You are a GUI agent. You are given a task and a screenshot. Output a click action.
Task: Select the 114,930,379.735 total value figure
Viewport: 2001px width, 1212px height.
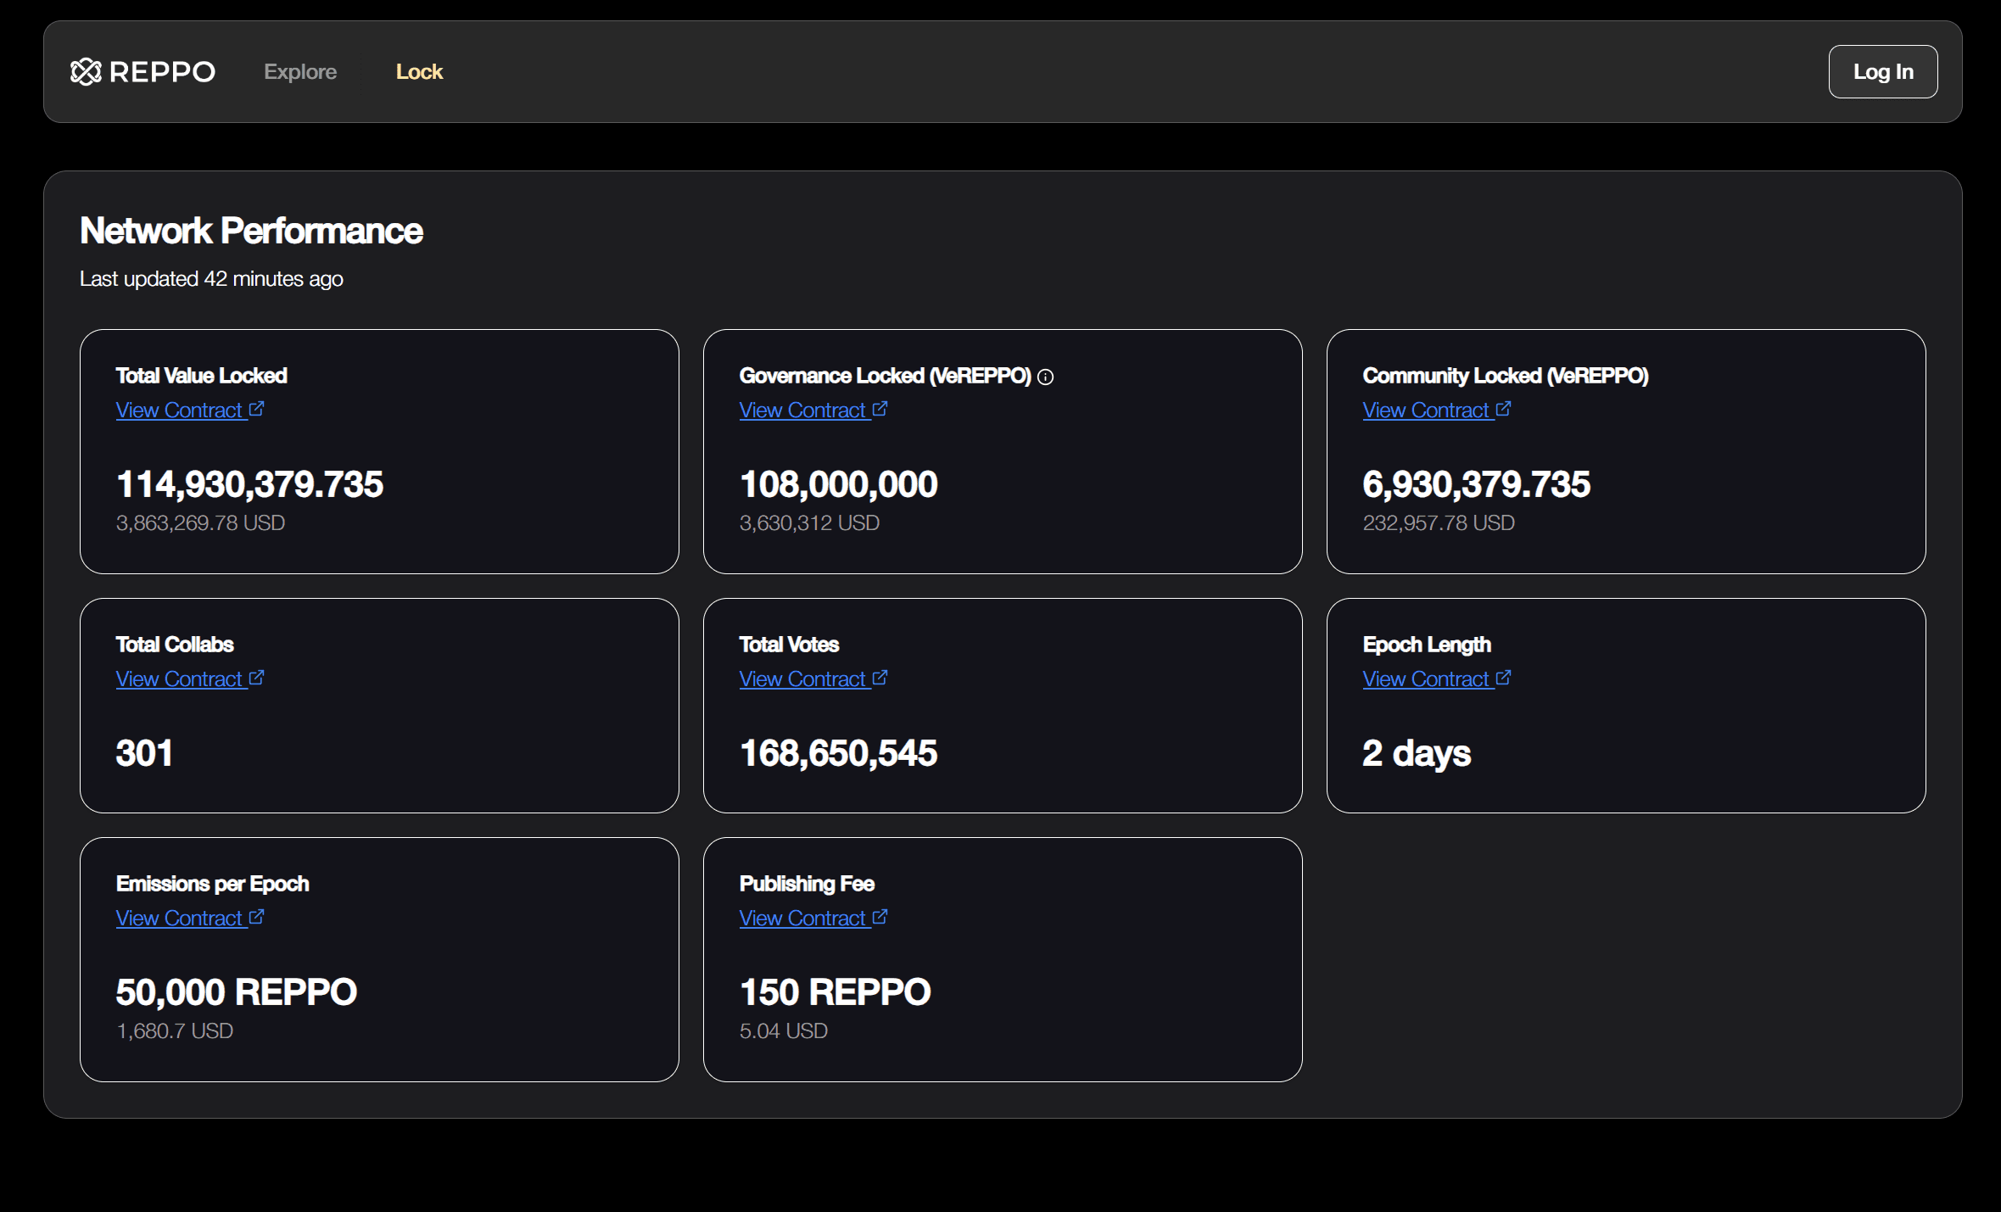(x=249, y=484)
